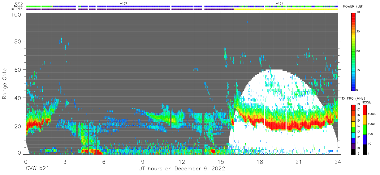Click the UT hours on December 9, 2022 title
380x175 pixels.
tap(182, 169)
